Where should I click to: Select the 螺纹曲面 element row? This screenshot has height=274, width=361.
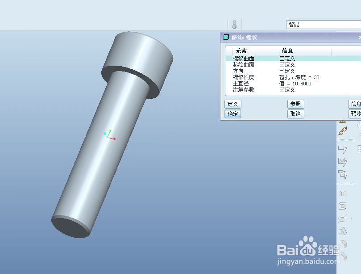(x=294, y=59)
